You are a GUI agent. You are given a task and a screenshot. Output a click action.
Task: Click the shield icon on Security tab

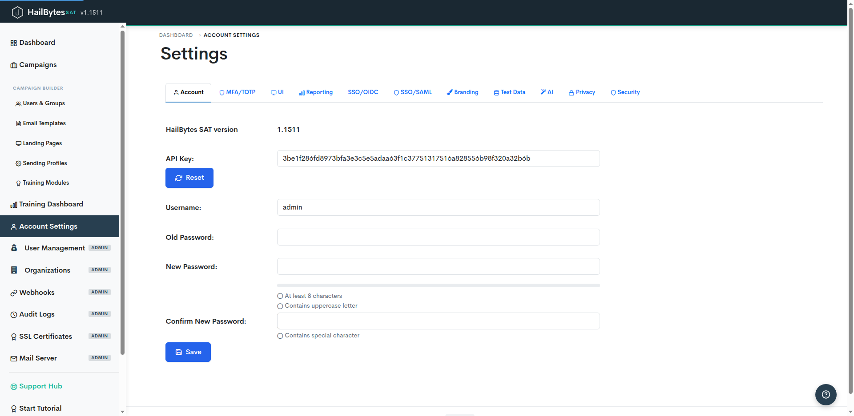click(613, 93)
